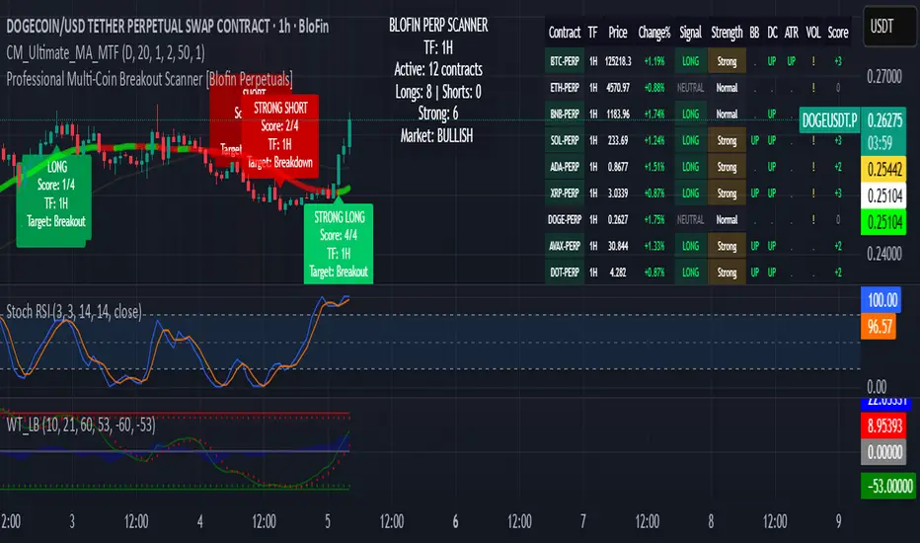This screenshot has height=543, width=920.
Task: Select the SOL-PERP contract cell
Action: 565,140
